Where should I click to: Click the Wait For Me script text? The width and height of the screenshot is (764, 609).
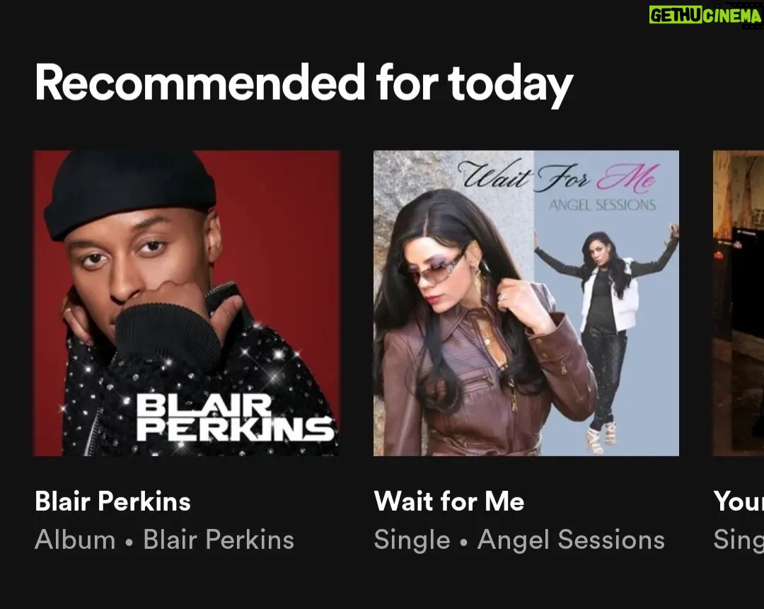(x=560, y=176)
